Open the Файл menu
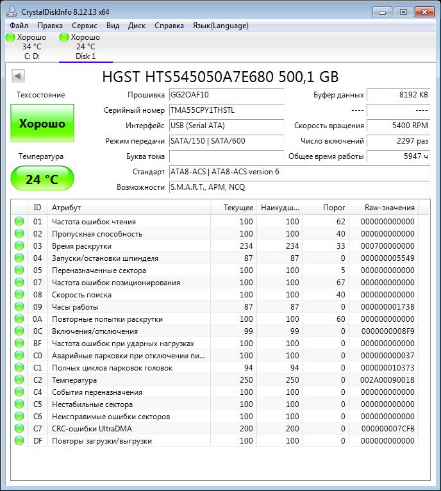The height and width of the screenshot is (491, 441). click(x=19, y=26)
